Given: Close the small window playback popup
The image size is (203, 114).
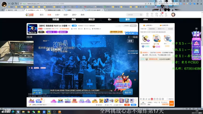Looking at the screenshot, I should pyautogui.click(x=137, y=33).
